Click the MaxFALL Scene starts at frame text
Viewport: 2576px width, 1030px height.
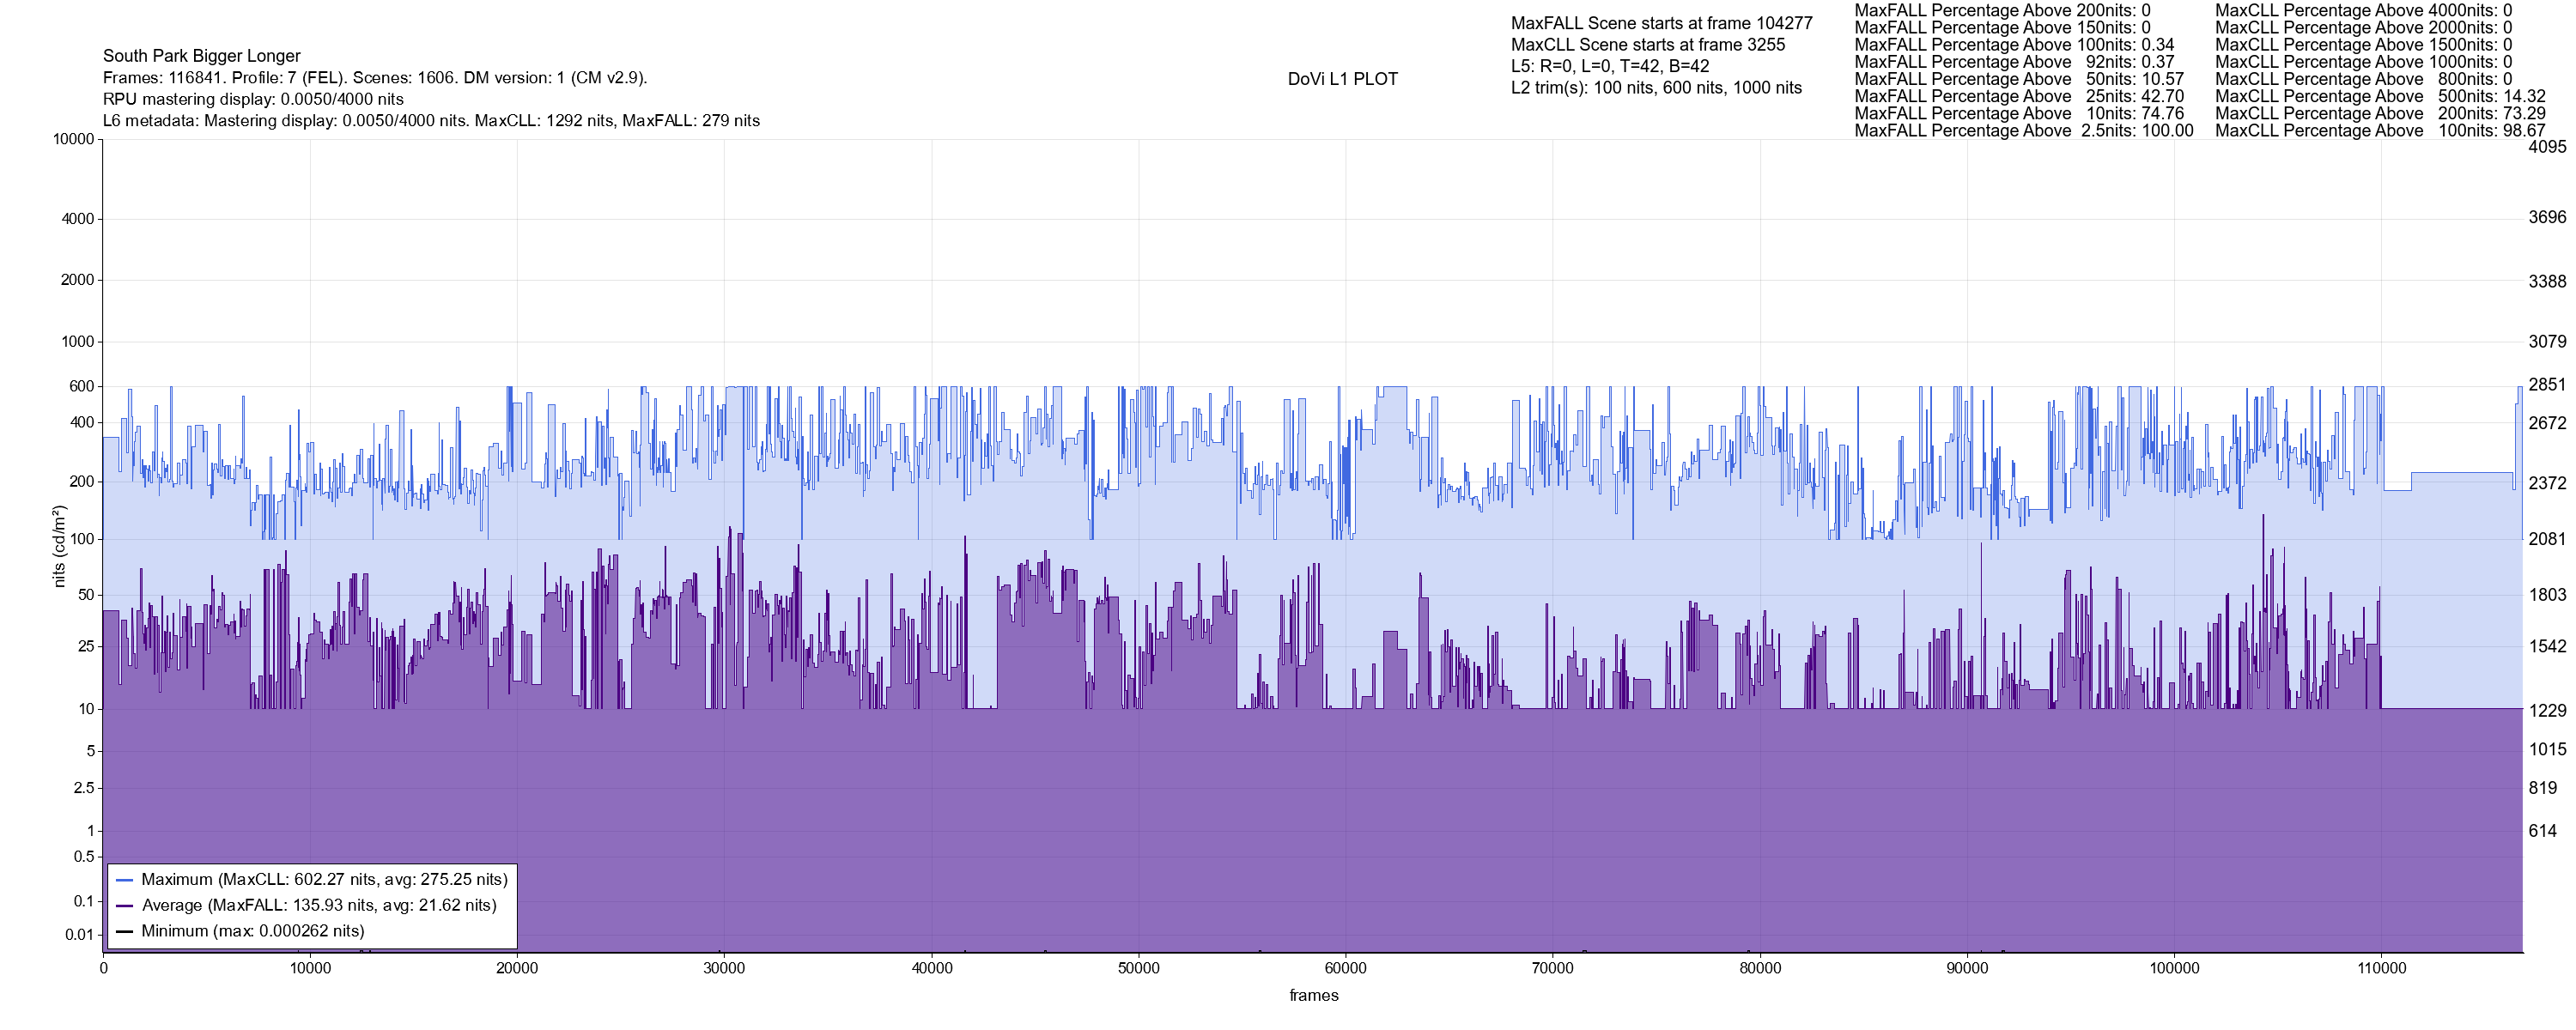point(1661,23)
